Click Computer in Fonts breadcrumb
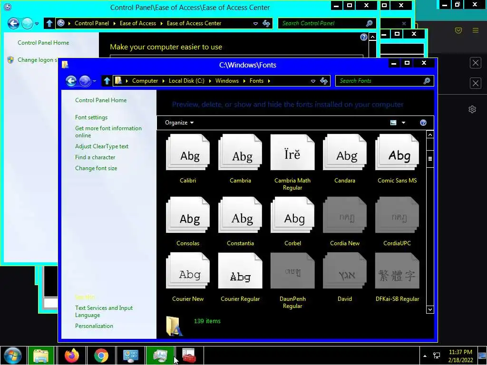This screenshot has width=487, height=365. (x=145, y=81)
